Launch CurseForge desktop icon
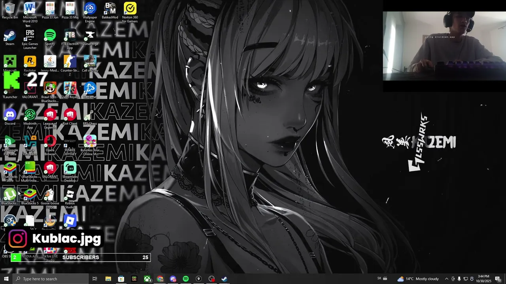506x284 pixels. click(90, 37)
